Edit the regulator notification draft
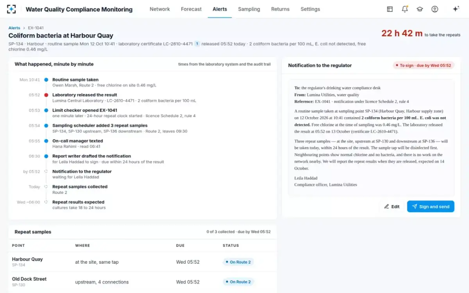 click(x=392, y=207)
